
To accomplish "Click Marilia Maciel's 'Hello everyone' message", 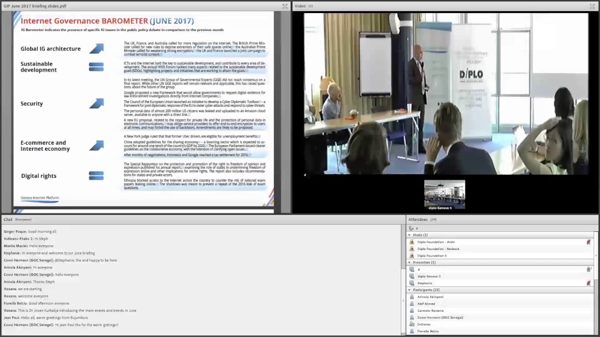I will click(x=29, y=246).
